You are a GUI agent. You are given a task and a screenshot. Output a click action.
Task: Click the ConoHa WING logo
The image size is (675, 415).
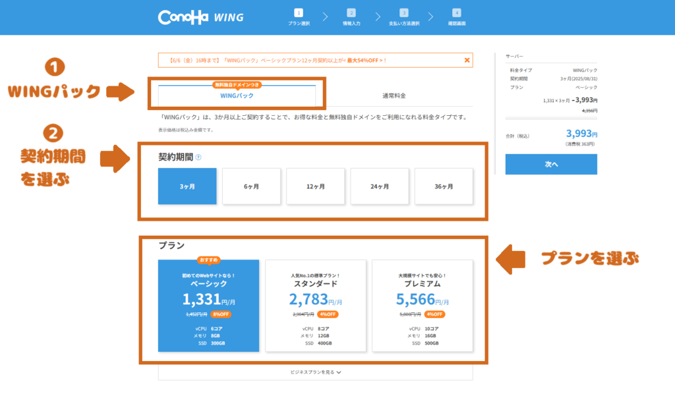[200, 17]
